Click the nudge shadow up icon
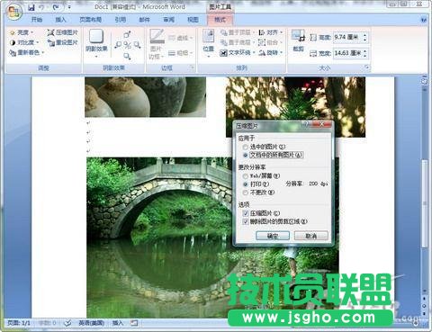This screenshot has width=432, height=332. click(x=127, y=34)
